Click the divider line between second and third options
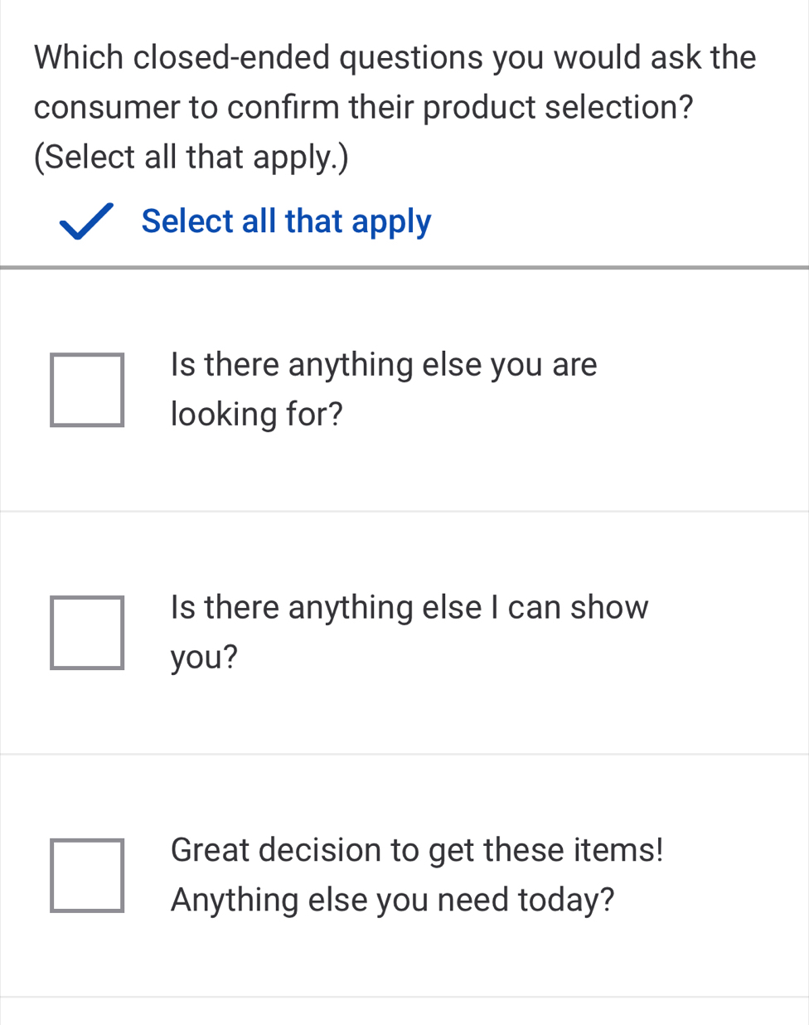 point(404,755)
